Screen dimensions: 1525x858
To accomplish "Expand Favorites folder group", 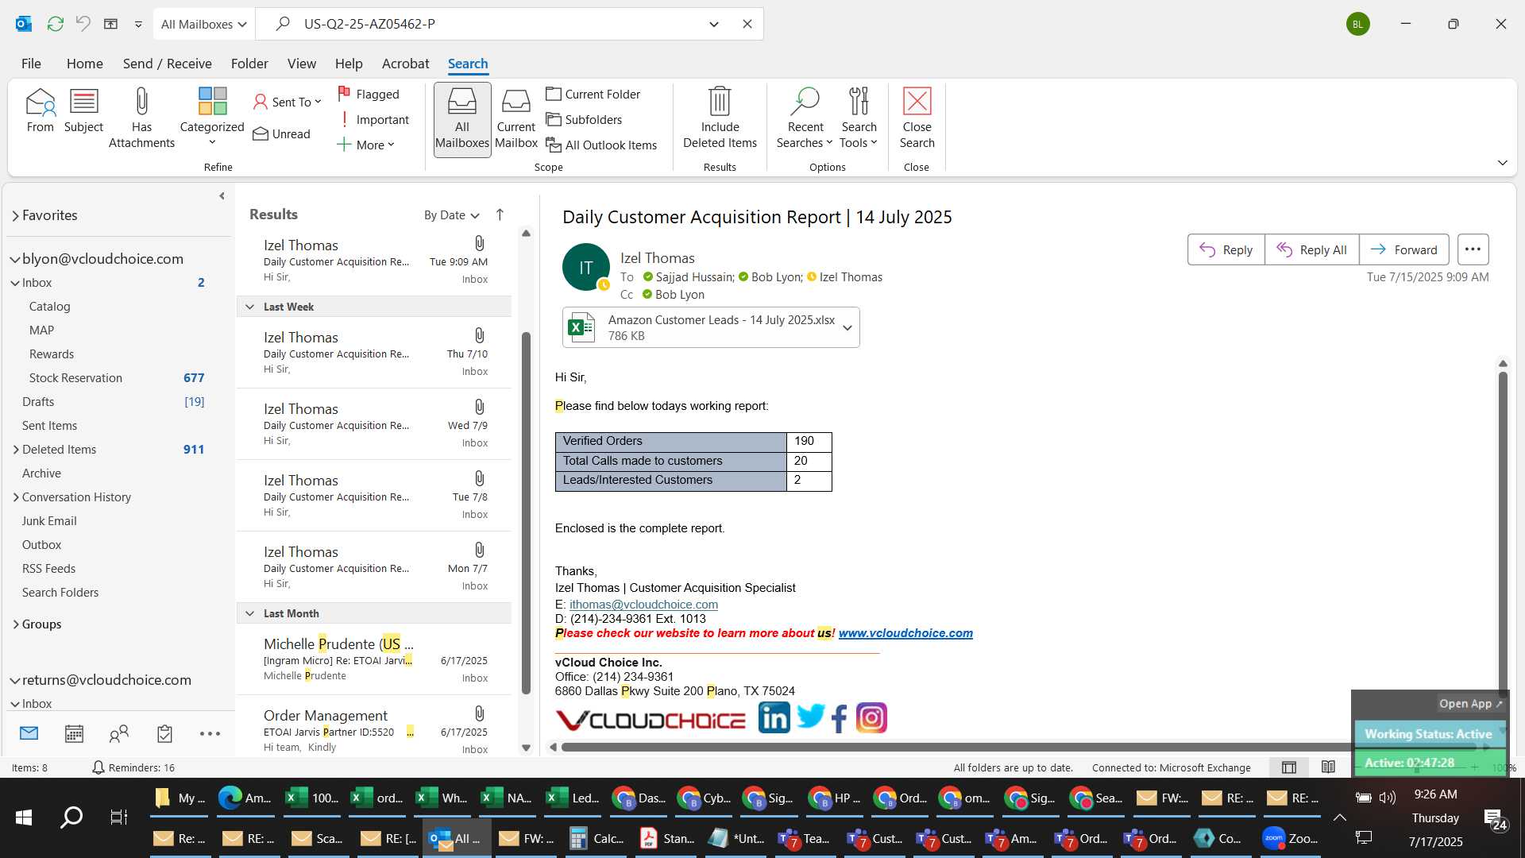I will pyautogui.click(x=15, y=215).
